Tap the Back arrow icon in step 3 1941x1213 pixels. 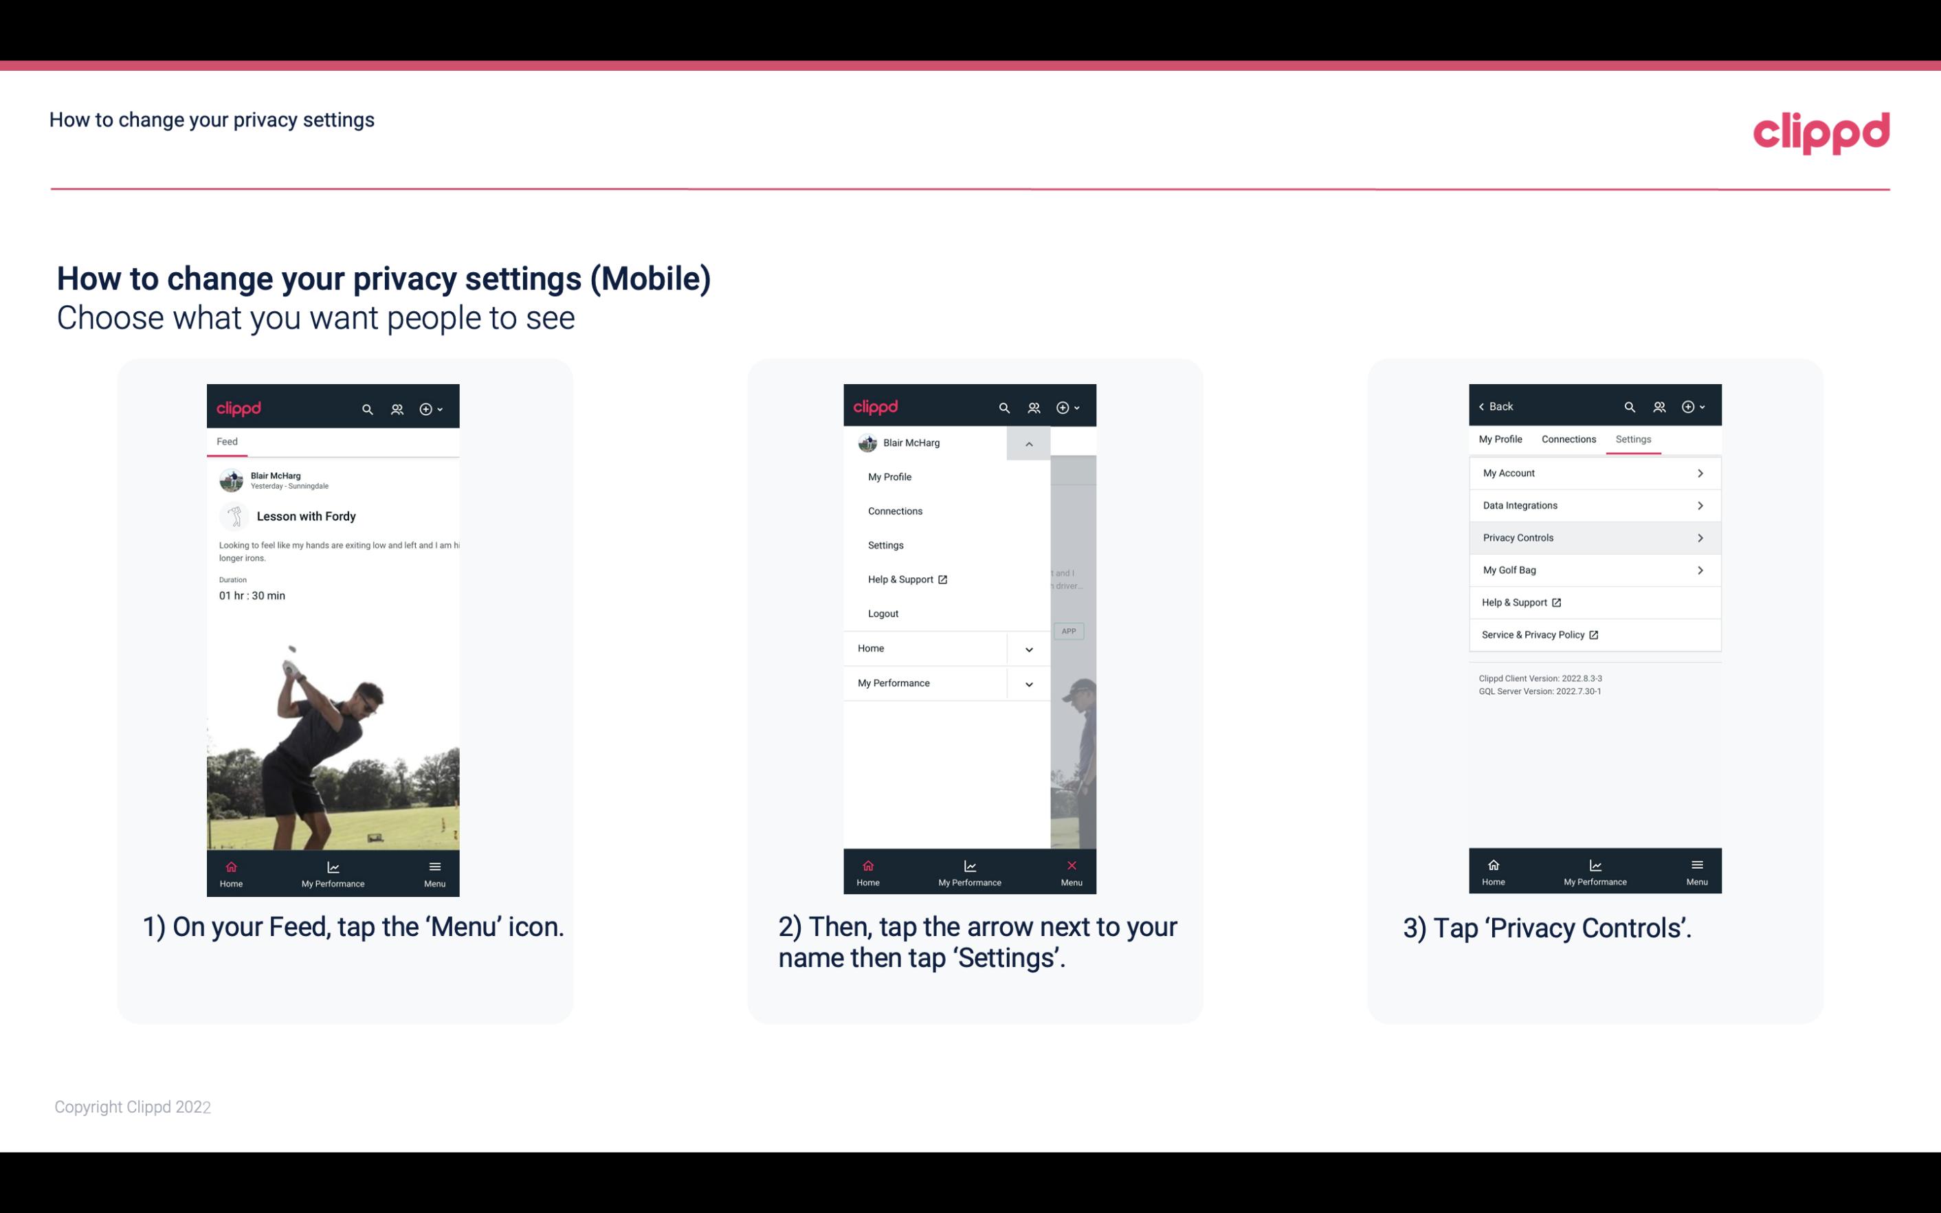pyautogui.click(x=1485, y=405)
